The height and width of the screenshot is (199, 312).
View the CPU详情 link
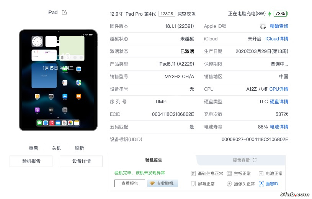(x=279, y=89)
